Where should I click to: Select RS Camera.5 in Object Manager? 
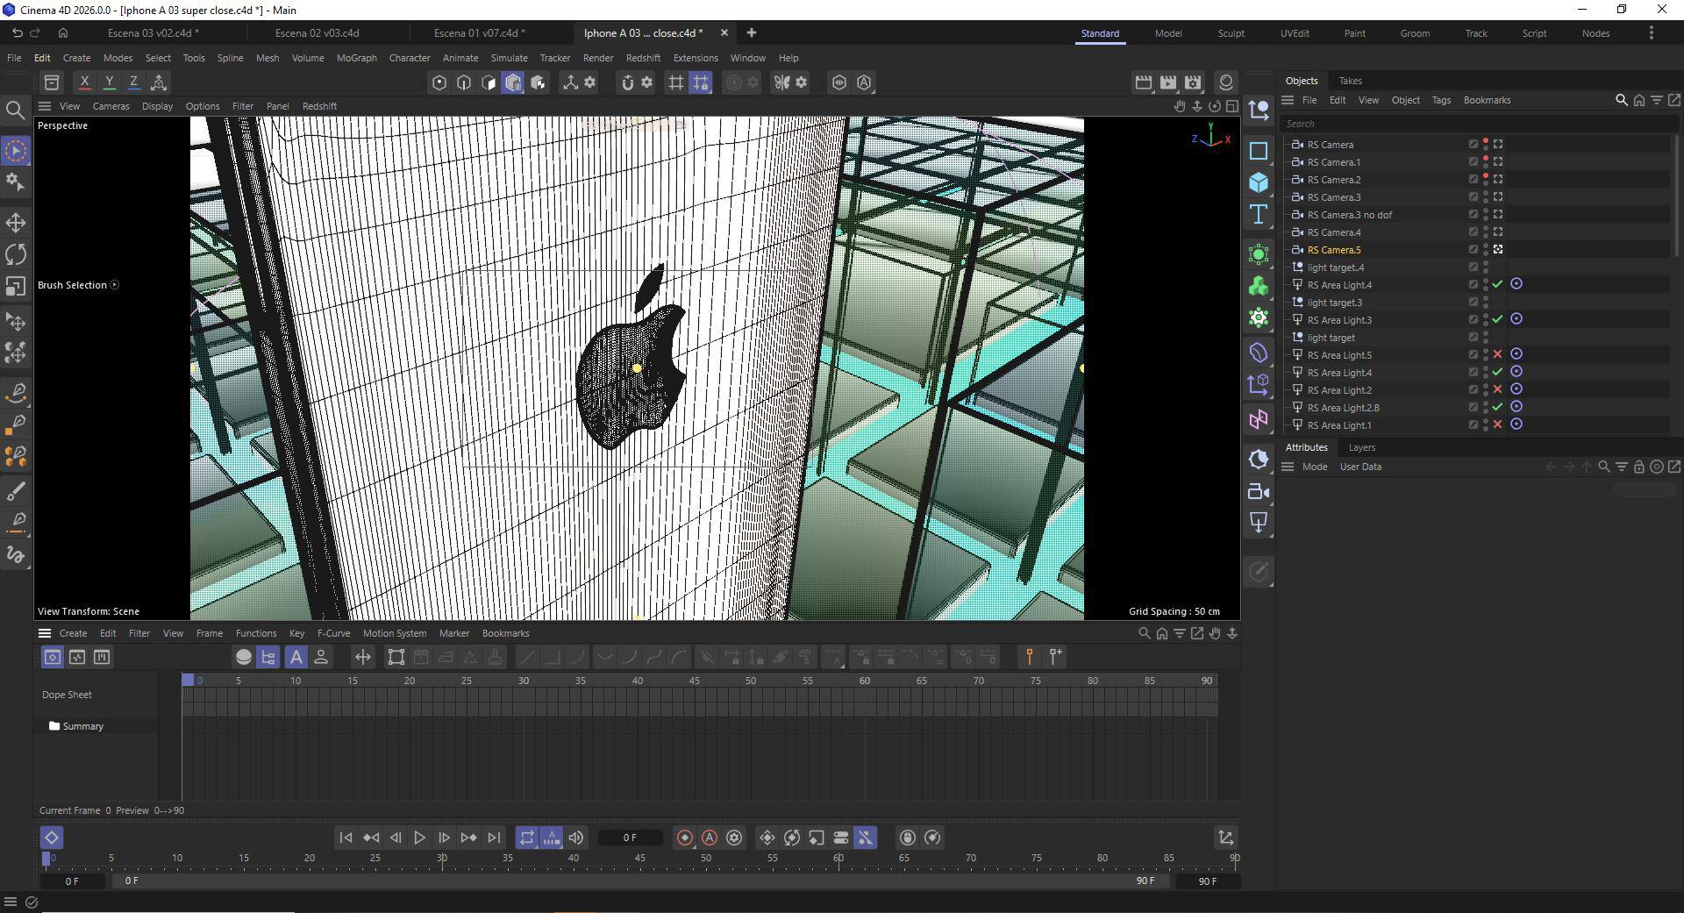(x=1334, y=250)
